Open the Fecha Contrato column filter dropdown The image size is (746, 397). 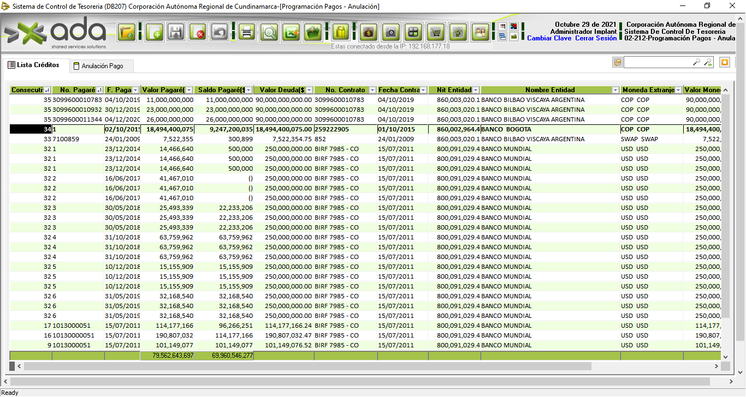(424, 90)
